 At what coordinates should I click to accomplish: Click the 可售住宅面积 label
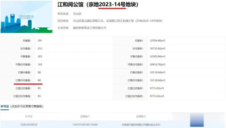(135, 64)
